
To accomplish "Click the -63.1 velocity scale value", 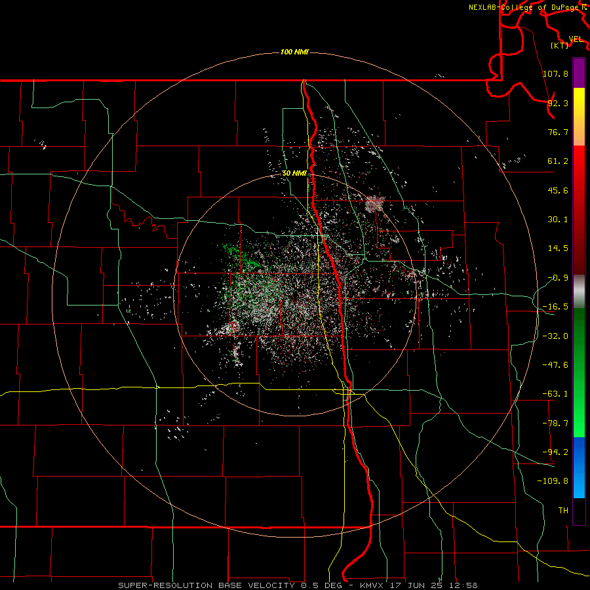I will pos(555,394).
